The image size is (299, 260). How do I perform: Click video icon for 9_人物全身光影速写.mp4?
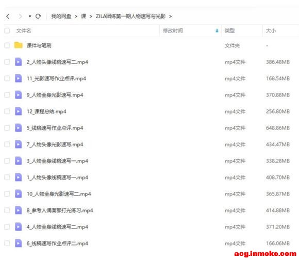(x=19, y=95)
